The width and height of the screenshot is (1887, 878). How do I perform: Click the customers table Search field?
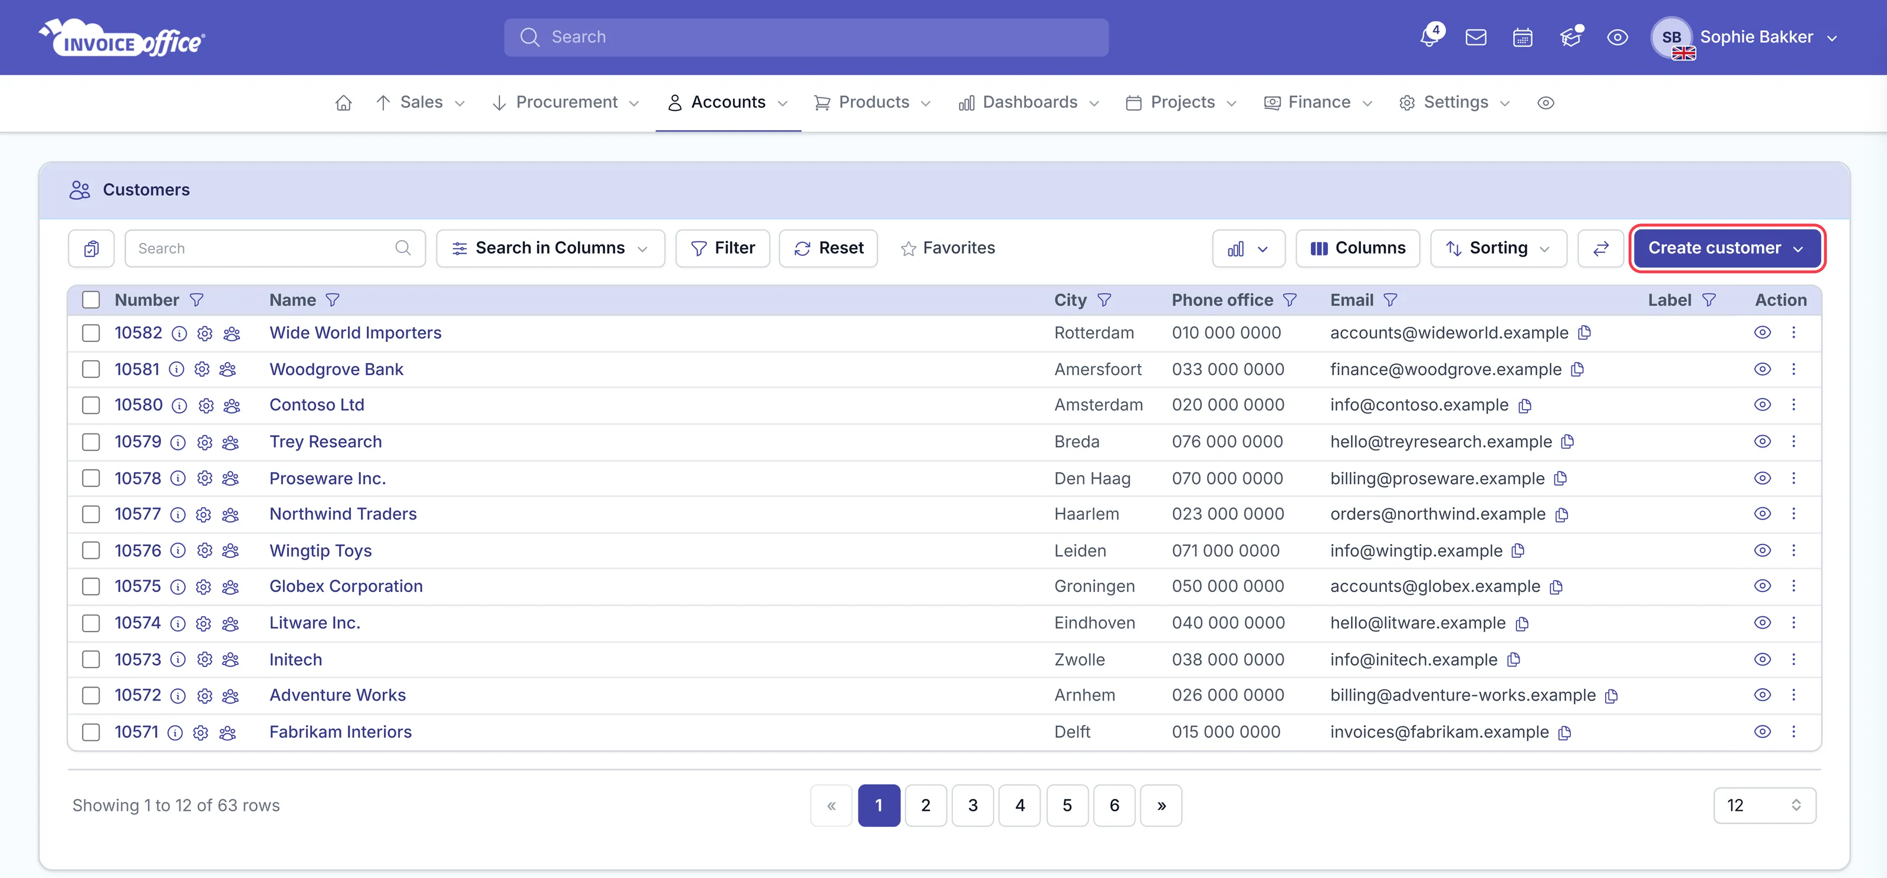point(275,248)
